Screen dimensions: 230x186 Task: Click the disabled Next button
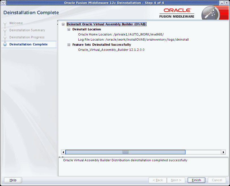click(176, 180)
